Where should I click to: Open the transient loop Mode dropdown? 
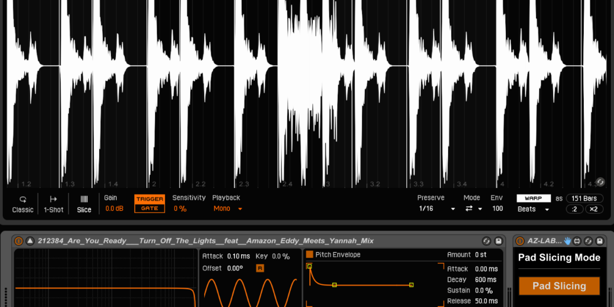473,209
